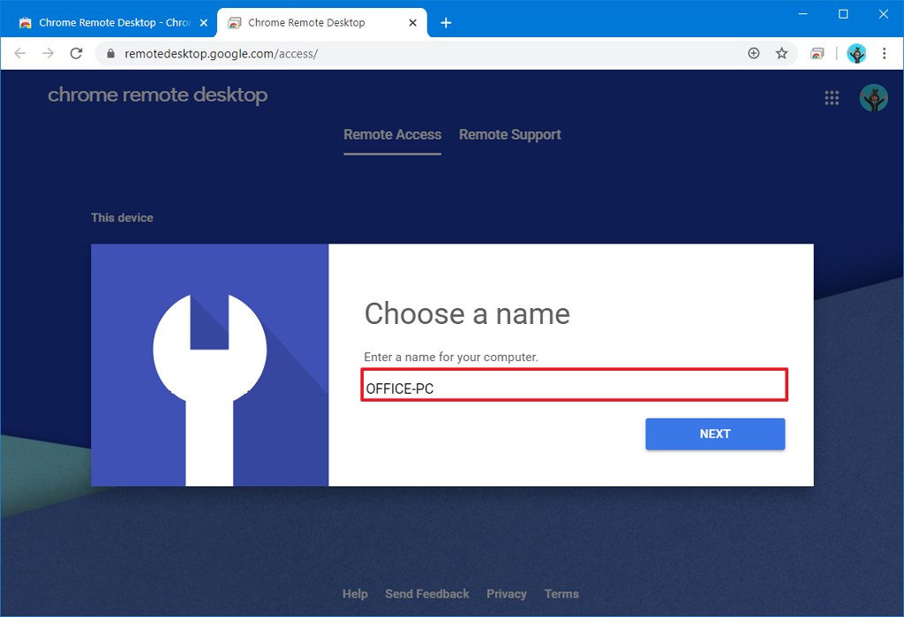Click the 'This device' heading
The image size is (904, 617).
point(122,217)
